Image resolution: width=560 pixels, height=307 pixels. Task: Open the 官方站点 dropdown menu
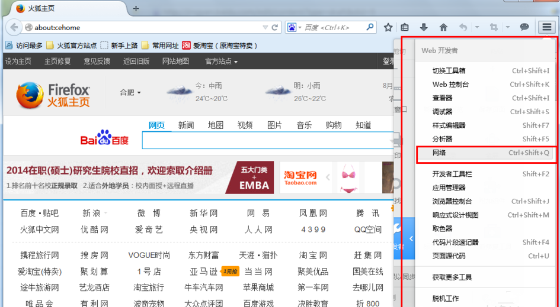222,62
